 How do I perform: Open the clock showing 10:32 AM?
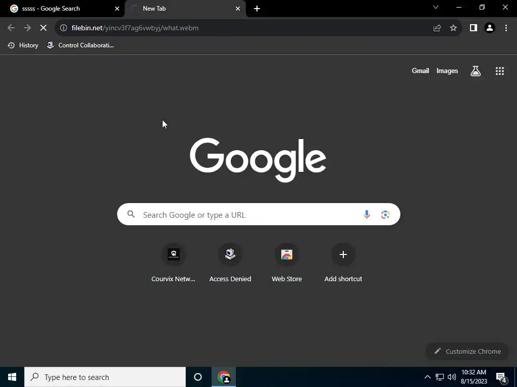click(474, 377)
